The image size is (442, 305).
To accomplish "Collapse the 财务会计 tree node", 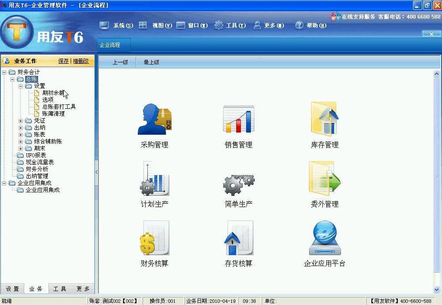I will pyautogui.click(x=4, y=72).
